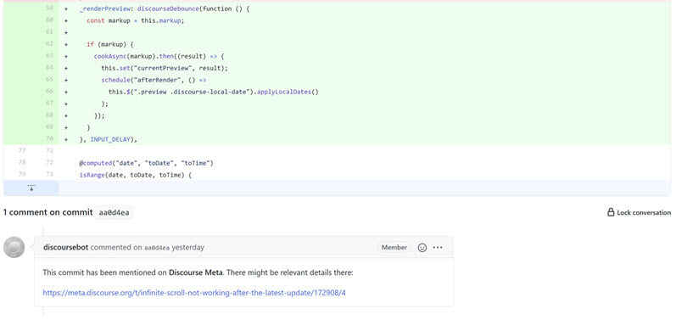Click the 'yesterday' comment timestamp
Screen dimensions: 676x320
pyautogui.click(x=188, y=248)
